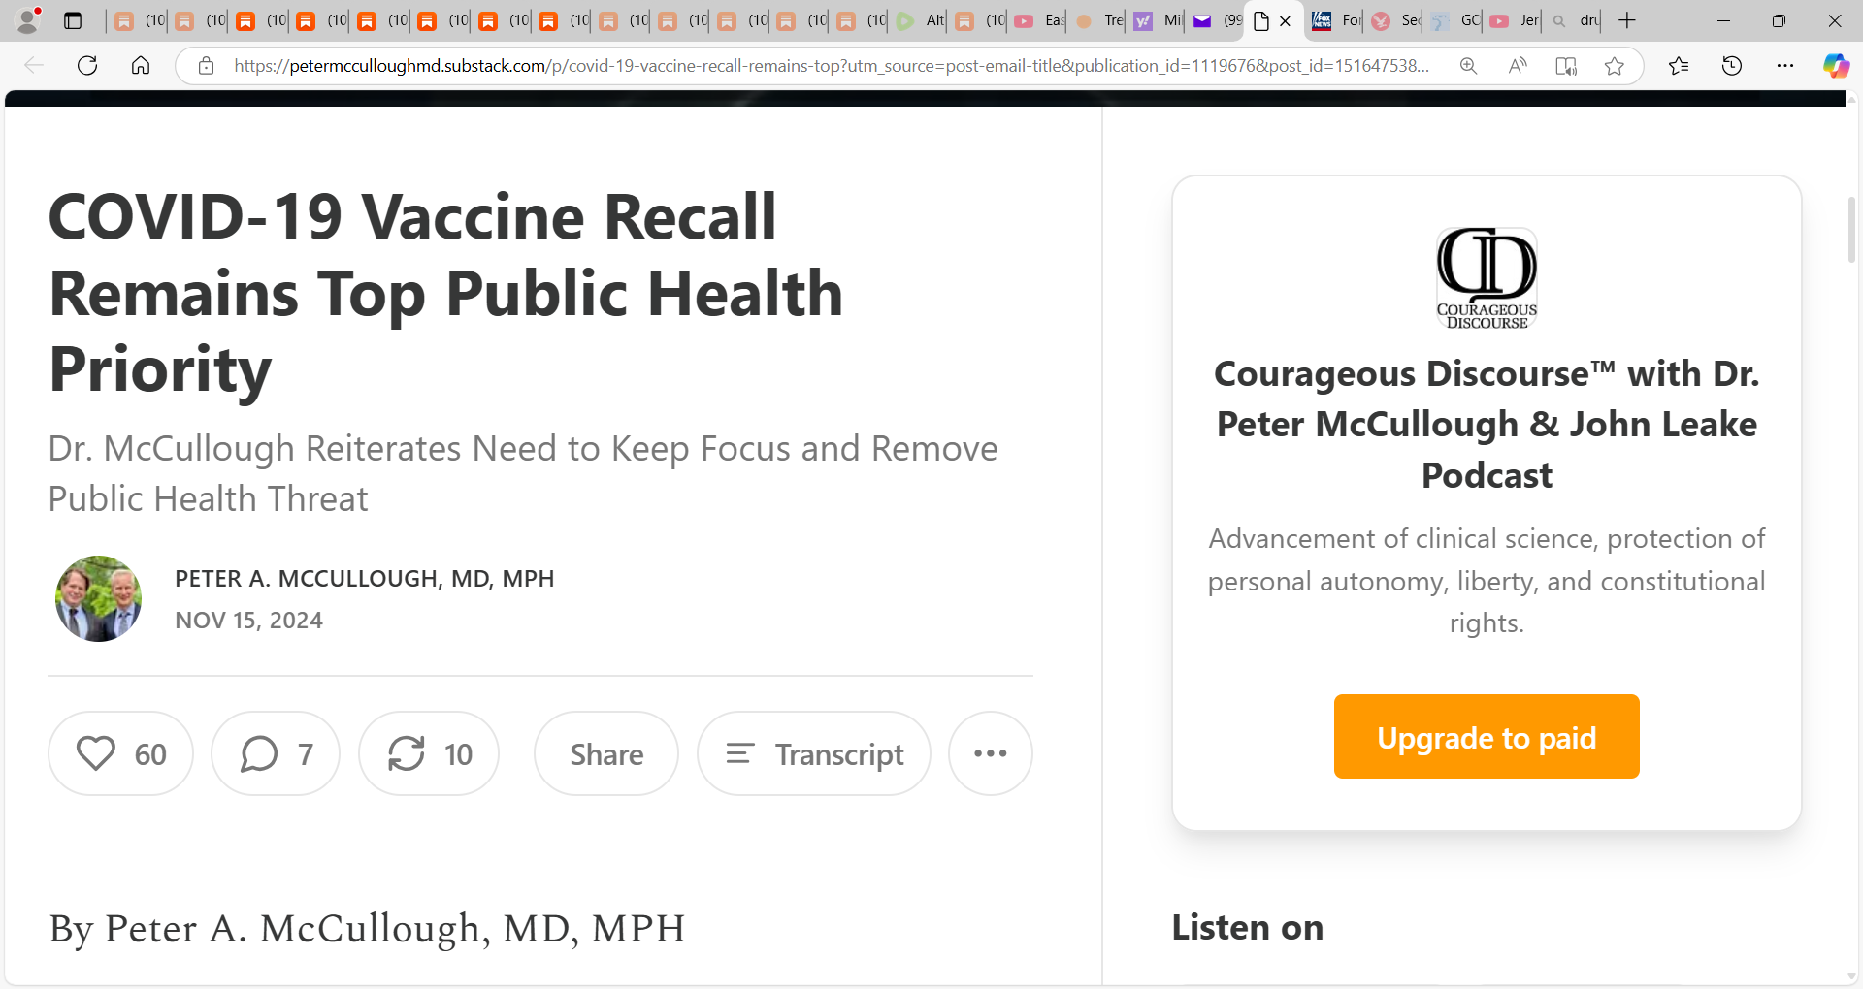The height and width of the screenshot is (989, 1863).
Task: Switch to the mail tab showing (99
Action: point(1217,20)
